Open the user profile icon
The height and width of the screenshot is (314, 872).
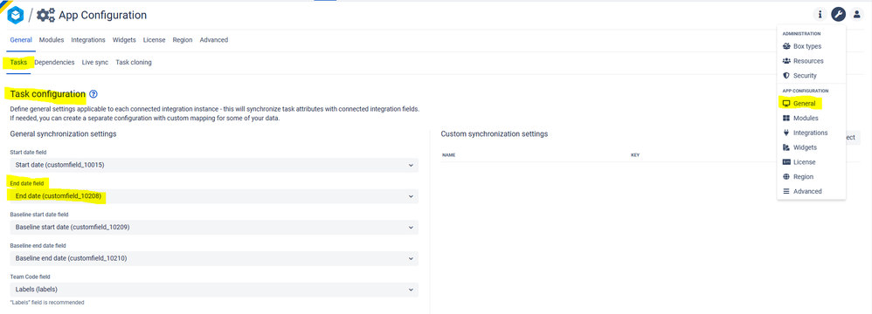857,15
